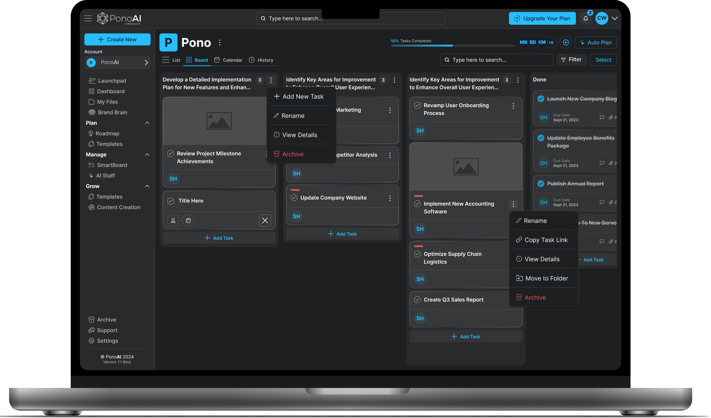Viewport: 711px width, 418px height.
Task: Mark Update Company Website task complete
Action: (x=294, y=198)
